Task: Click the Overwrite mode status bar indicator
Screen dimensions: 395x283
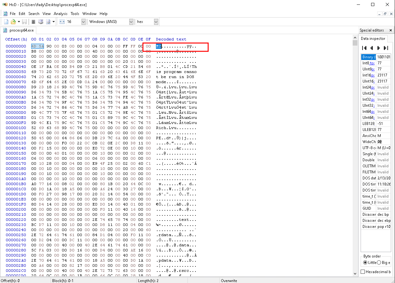Action: (229, 280)
